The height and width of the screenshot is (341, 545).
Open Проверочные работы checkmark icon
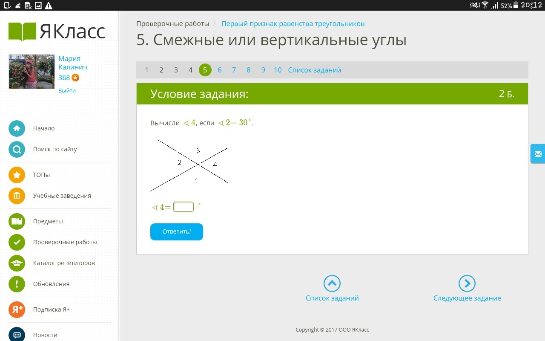coord(17,242)
